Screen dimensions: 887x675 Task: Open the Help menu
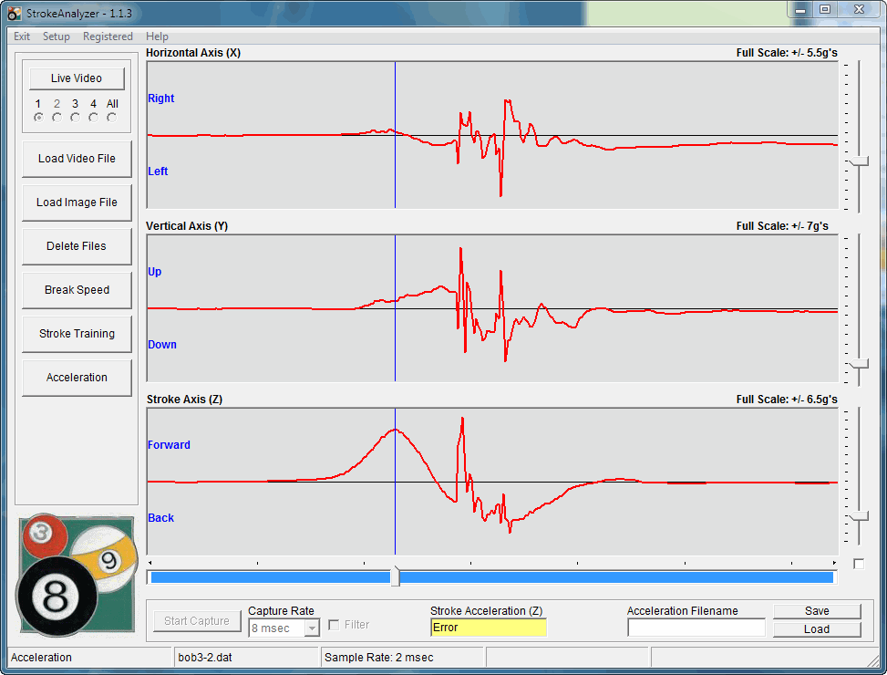coord(157,36)
